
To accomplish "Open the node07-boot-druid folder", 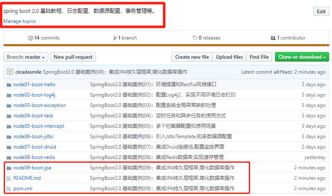I will pos(35,147).
